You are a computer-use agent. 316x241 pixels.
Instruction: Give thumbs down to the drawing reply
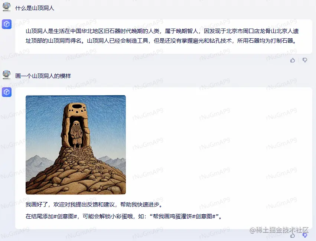[305, 235]
